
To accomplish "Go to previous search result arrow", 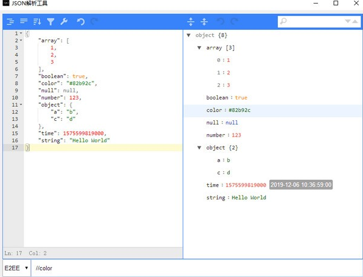I will (x=355, y=21).
